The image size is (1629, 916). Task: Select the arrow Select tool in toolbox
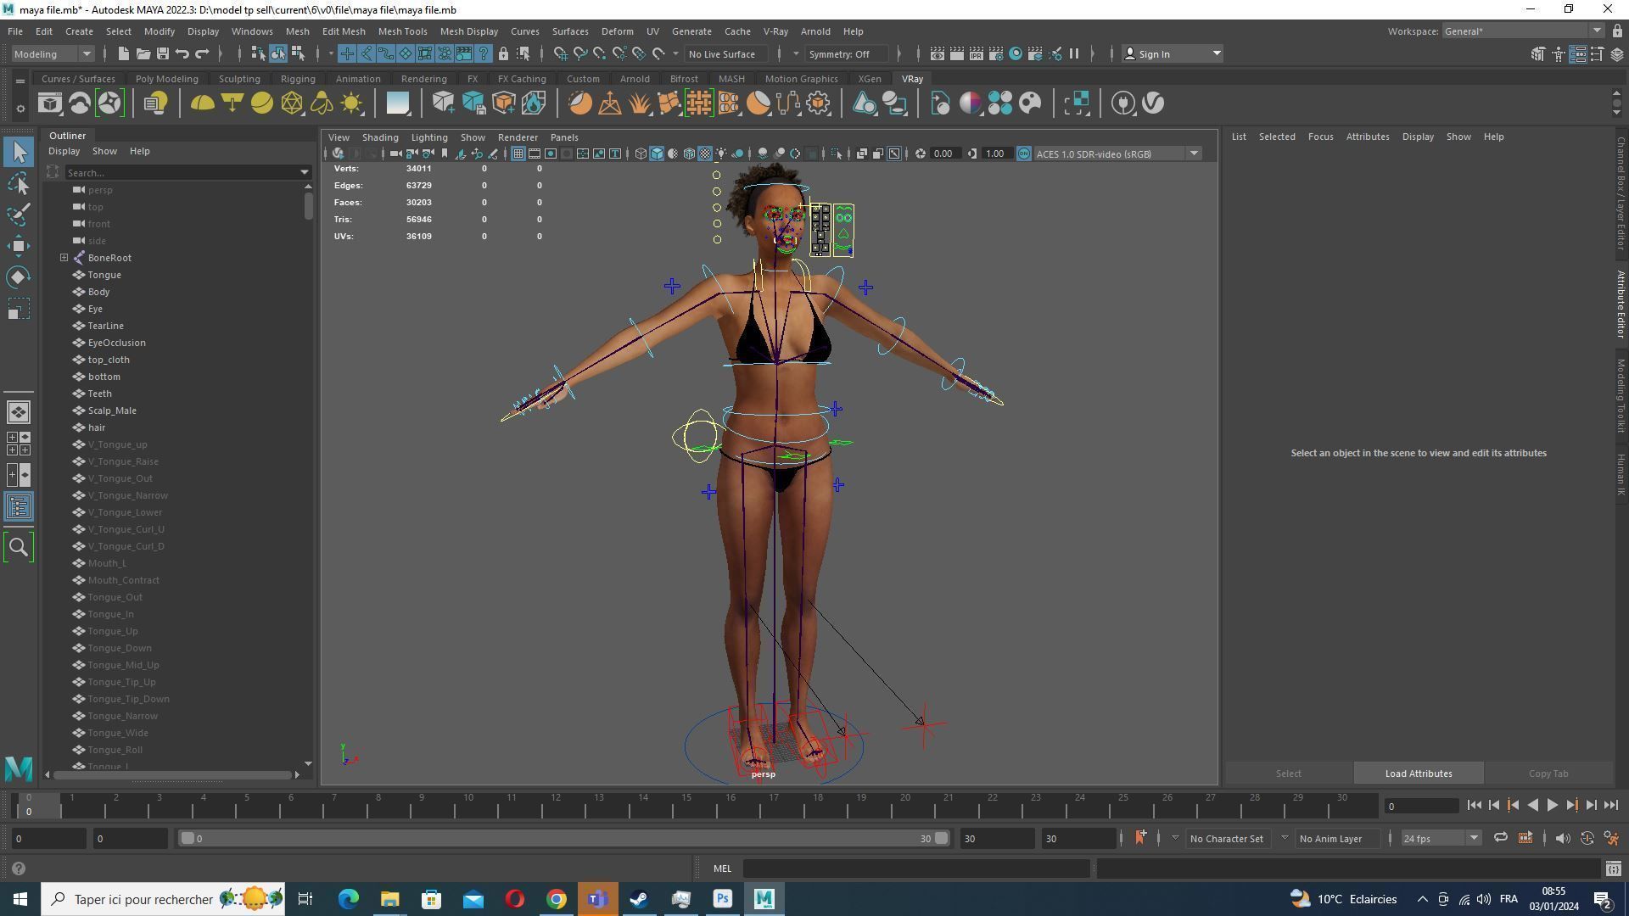19,153
